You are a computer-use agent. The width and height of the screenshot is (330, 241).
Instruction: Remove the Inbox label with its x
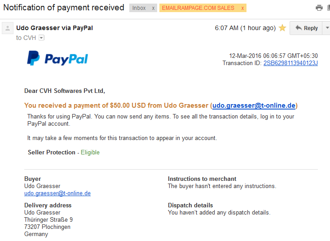point(153,8)
